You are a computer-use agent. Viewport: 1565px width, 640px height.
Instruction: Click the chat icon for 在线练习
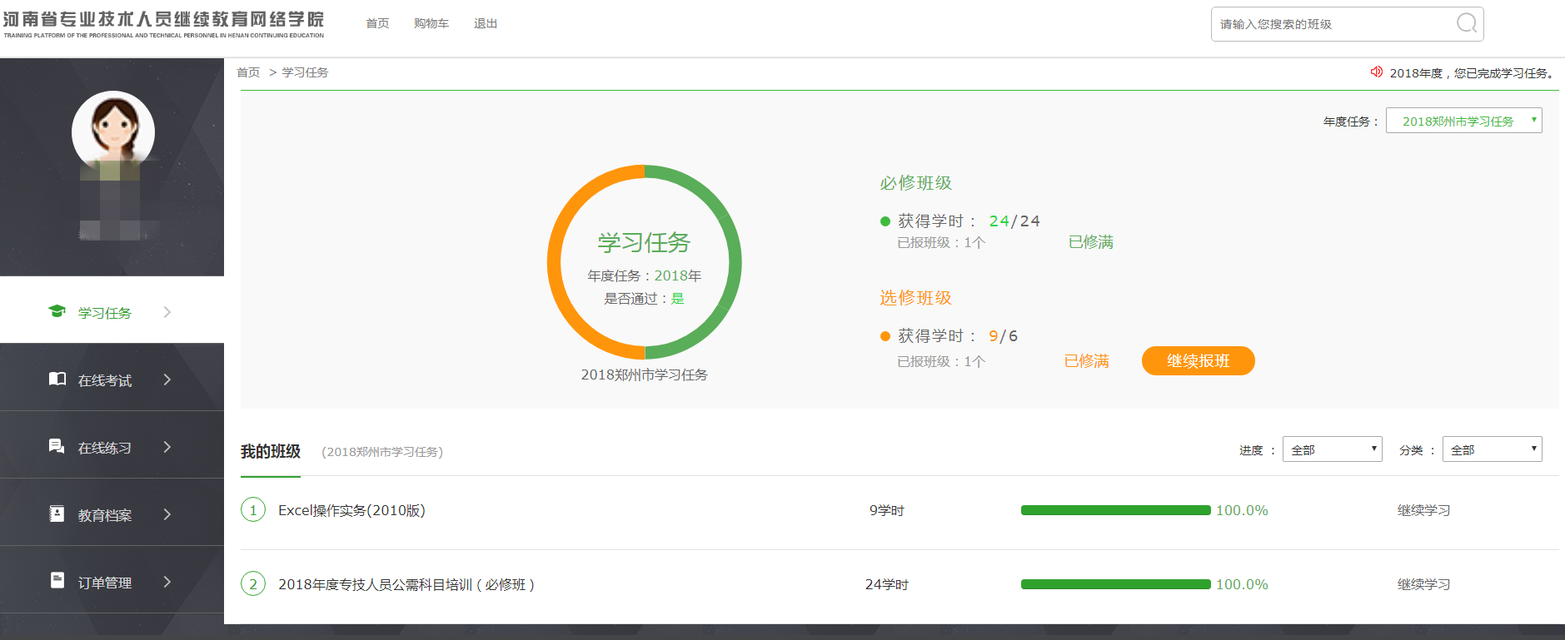pos(57,447)
